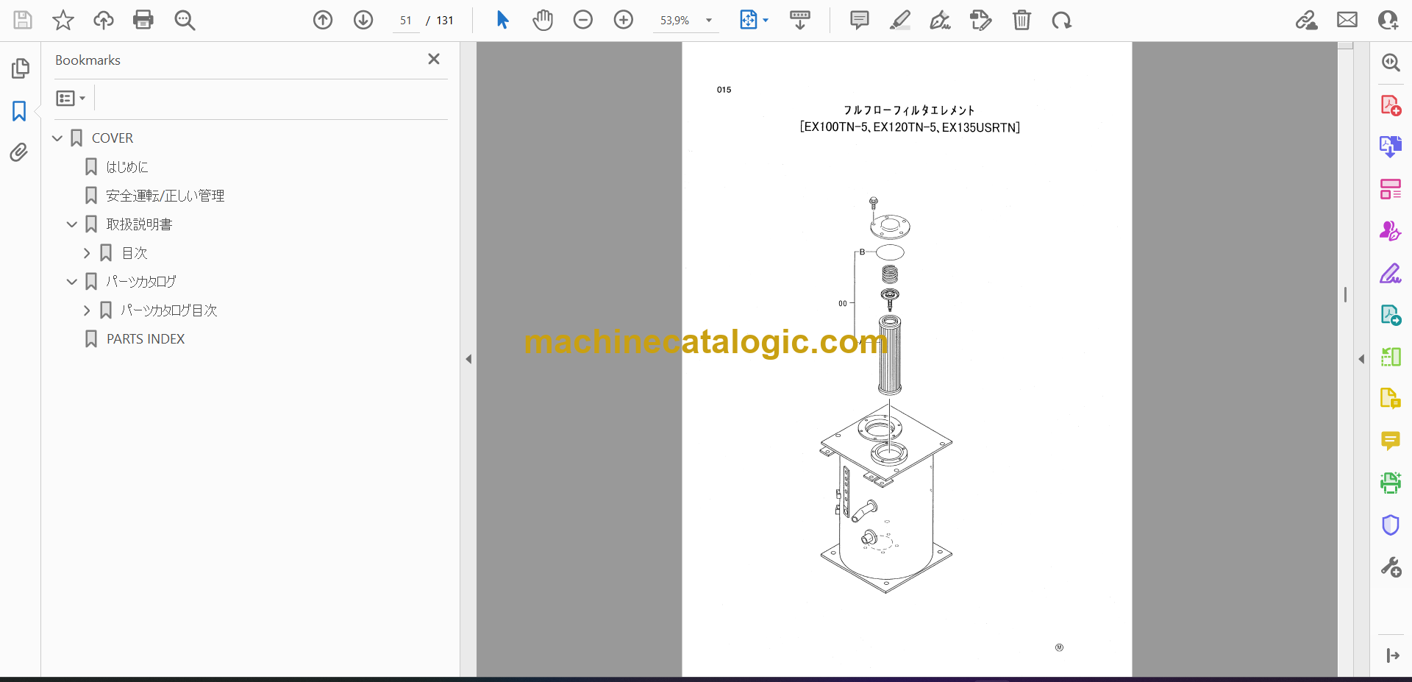Open the パーツカタログ bookmark
The width and height of the screenshot is (1412, 682).
[x=141, y=282]
